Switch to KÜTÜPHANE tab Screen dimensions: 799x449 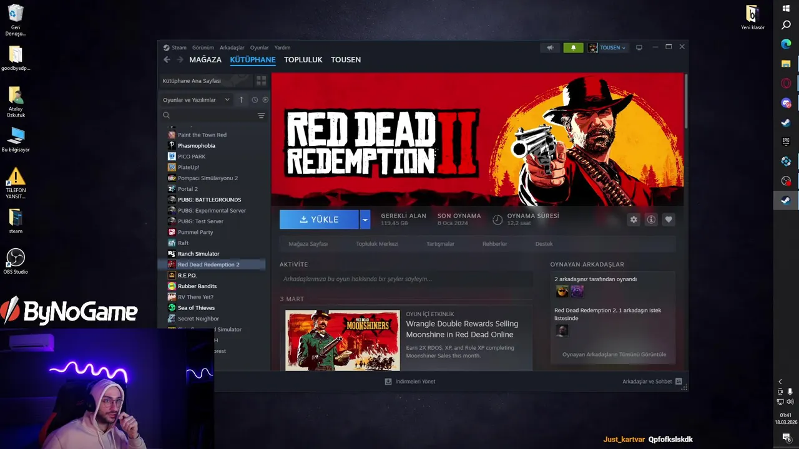(253, 60)
